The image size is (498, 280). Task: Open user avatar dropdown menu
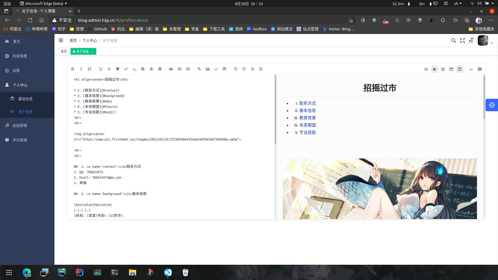[485, 41]
